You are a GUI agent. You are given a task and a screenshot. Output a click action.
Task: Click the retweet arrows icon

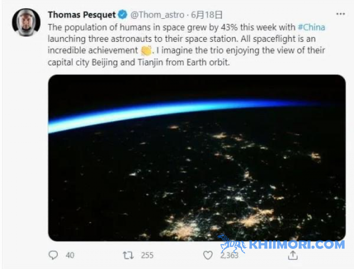tap(128, 255)
